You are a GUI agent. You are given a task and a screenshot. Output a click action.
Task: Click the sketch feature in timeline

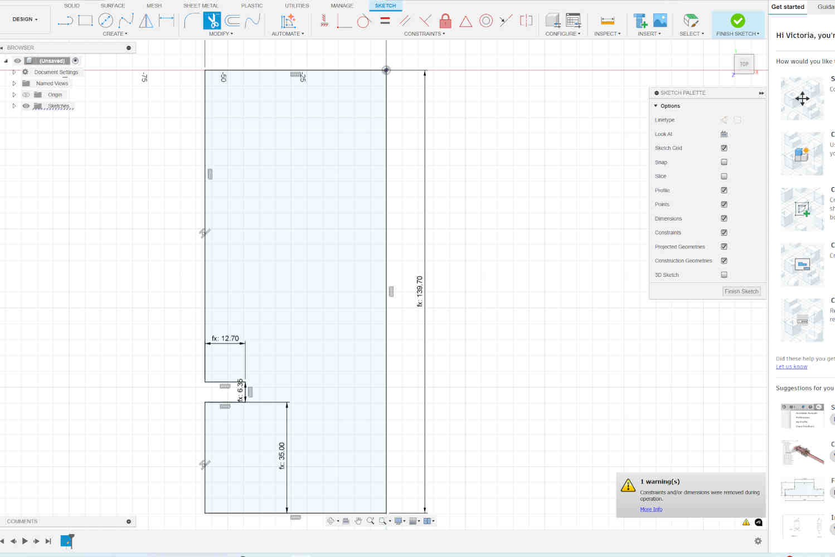tap(67, 540)
